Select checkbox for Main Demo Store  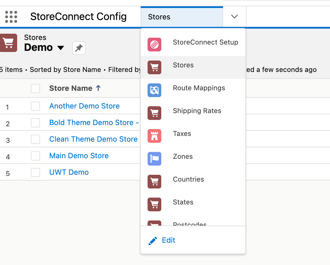pos(35,156)
